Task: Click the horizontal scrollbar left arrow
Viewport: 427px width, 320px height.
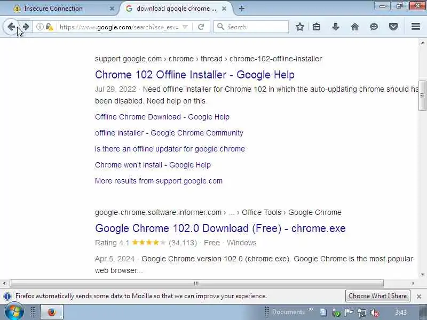Action: [x=4, y=283]
